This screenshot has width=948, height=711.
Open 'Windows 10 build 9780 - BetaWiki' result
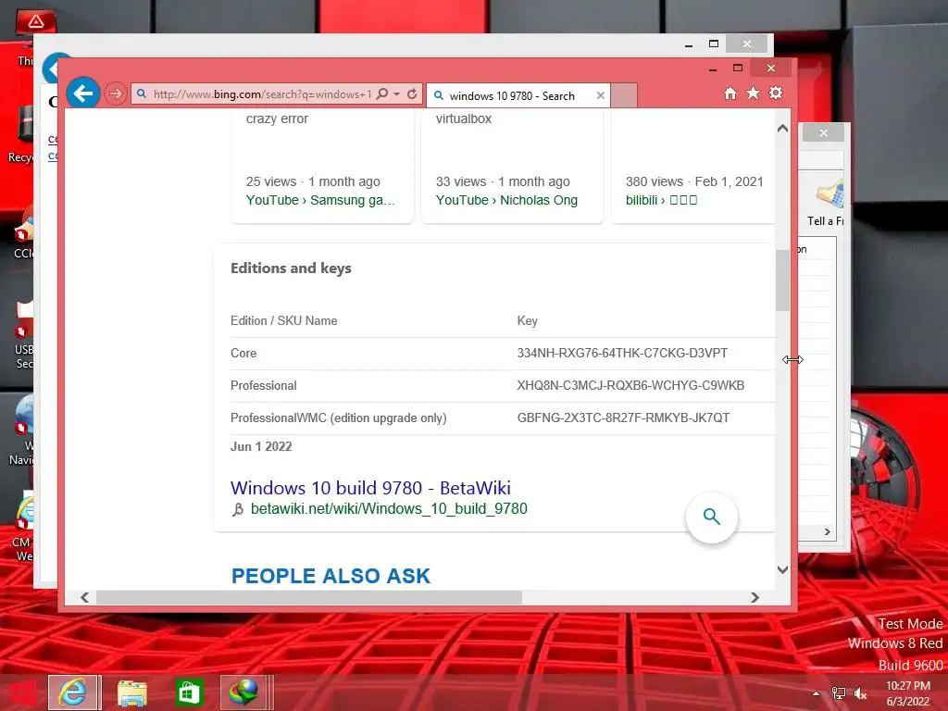pyautogui.click(x=370, y=488)
